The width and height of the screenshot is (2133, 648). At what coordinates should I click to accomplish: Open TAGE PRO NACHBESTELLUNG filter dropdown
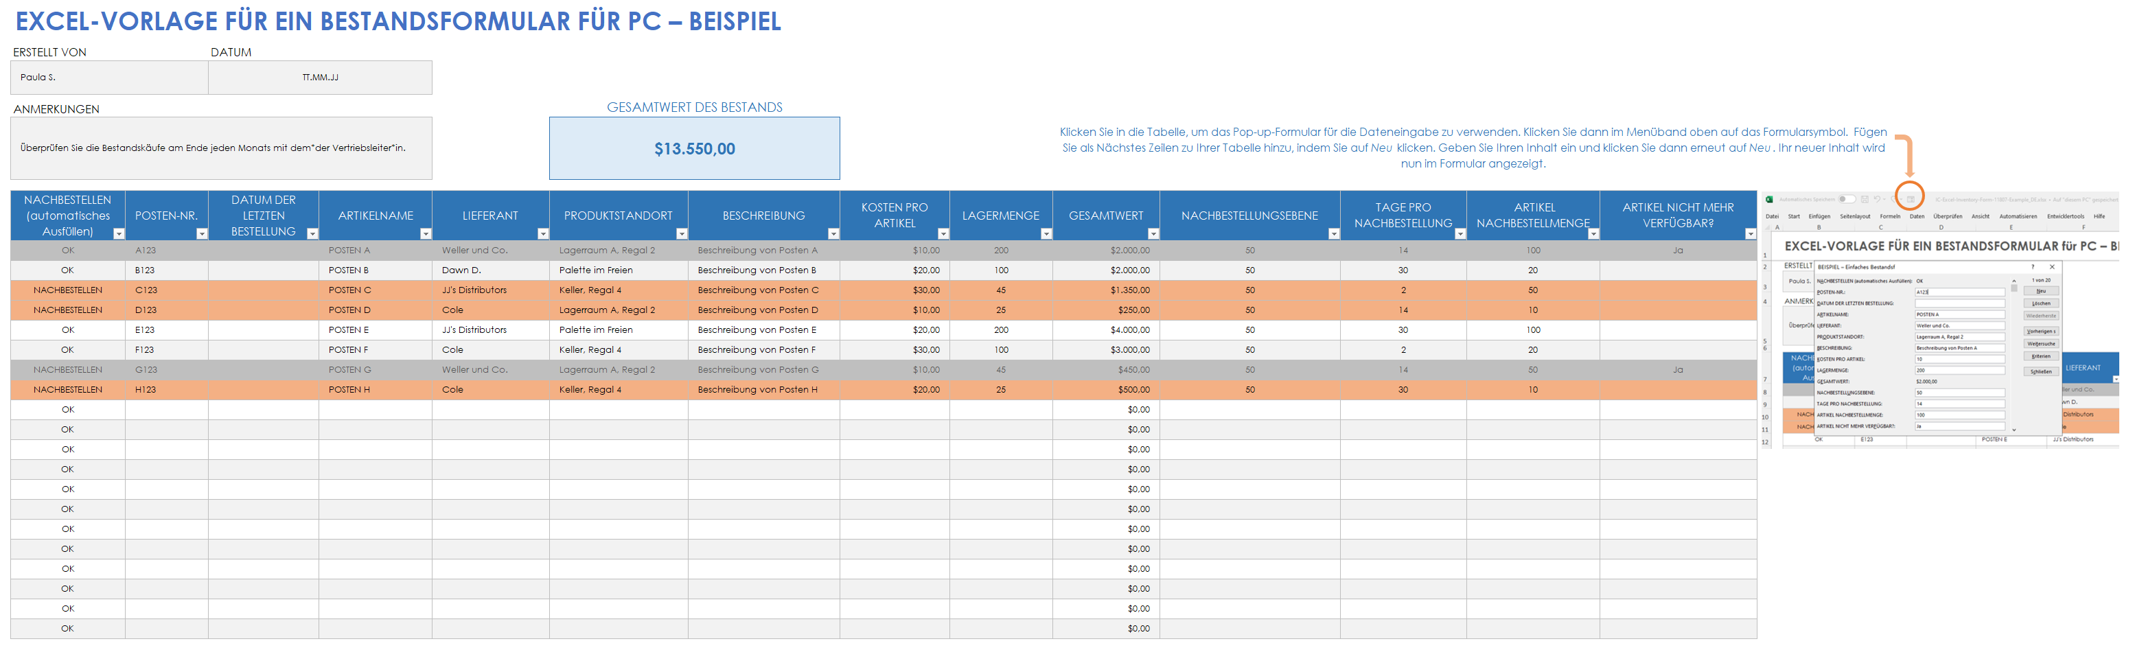1460,234
